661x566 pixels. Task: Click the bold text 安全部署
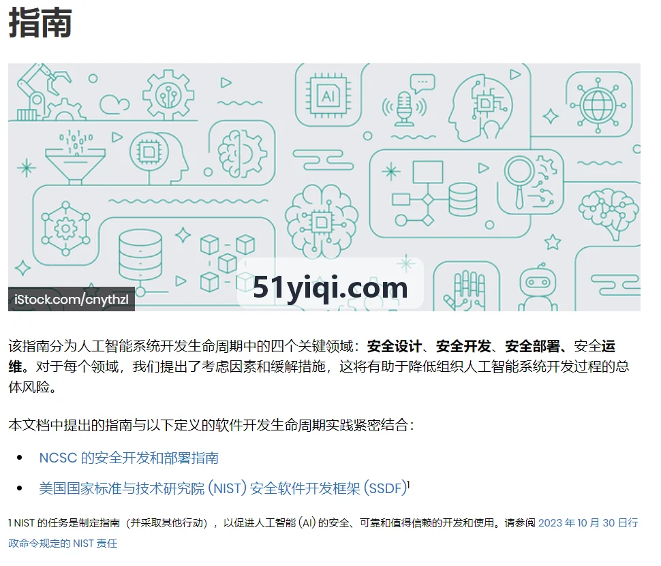point(532,346)
